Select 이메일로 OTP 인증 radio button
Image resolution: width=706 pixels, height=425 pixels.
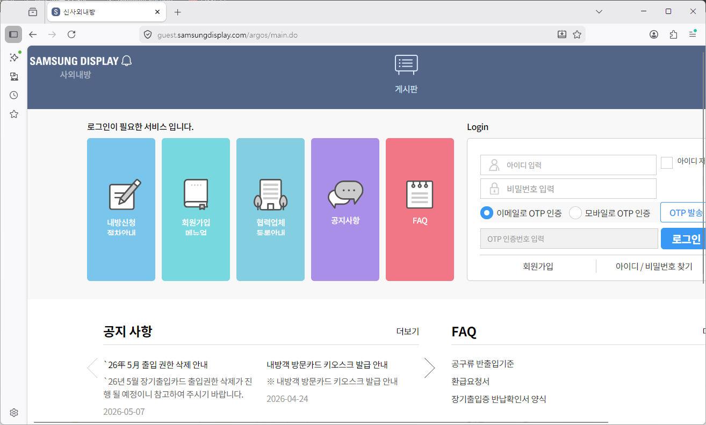[x=487, y=213]
